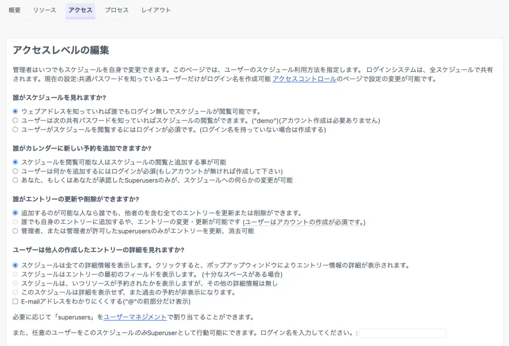Select 全ての詳細情報を表示 radio option
This screenshot has height=346, width=509.
pyautogui.click(x=15, y=265)
